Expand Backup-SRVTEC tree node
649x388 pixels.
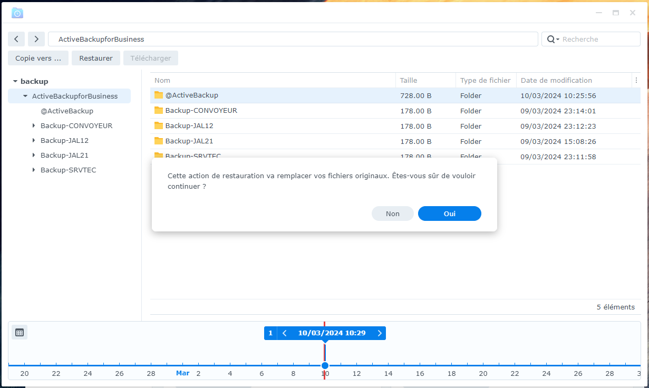pyautogui.click(x=34, y=170)
